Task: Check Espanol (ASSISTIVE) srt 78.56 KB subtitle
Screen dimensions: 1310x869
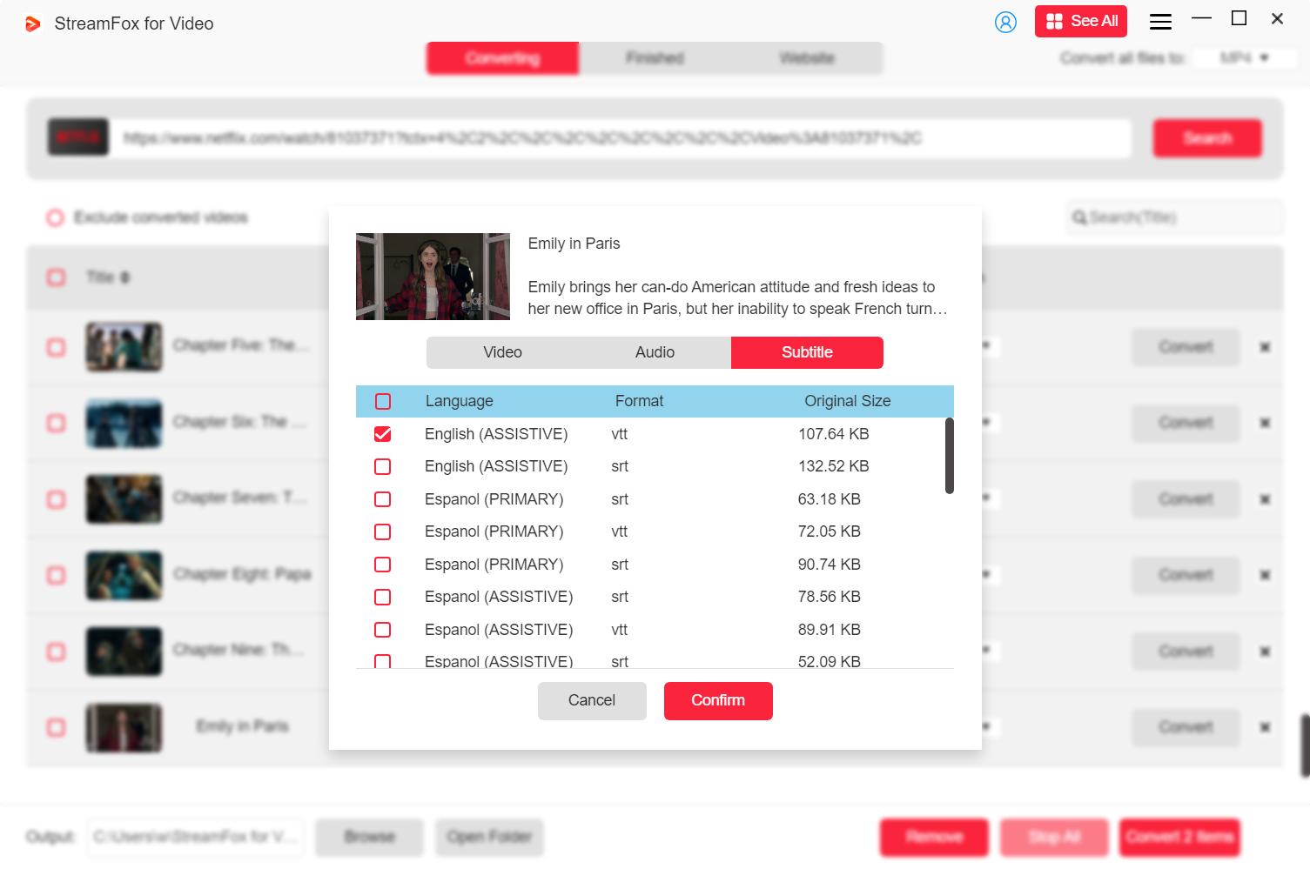Action: click(x=382, y=597)
